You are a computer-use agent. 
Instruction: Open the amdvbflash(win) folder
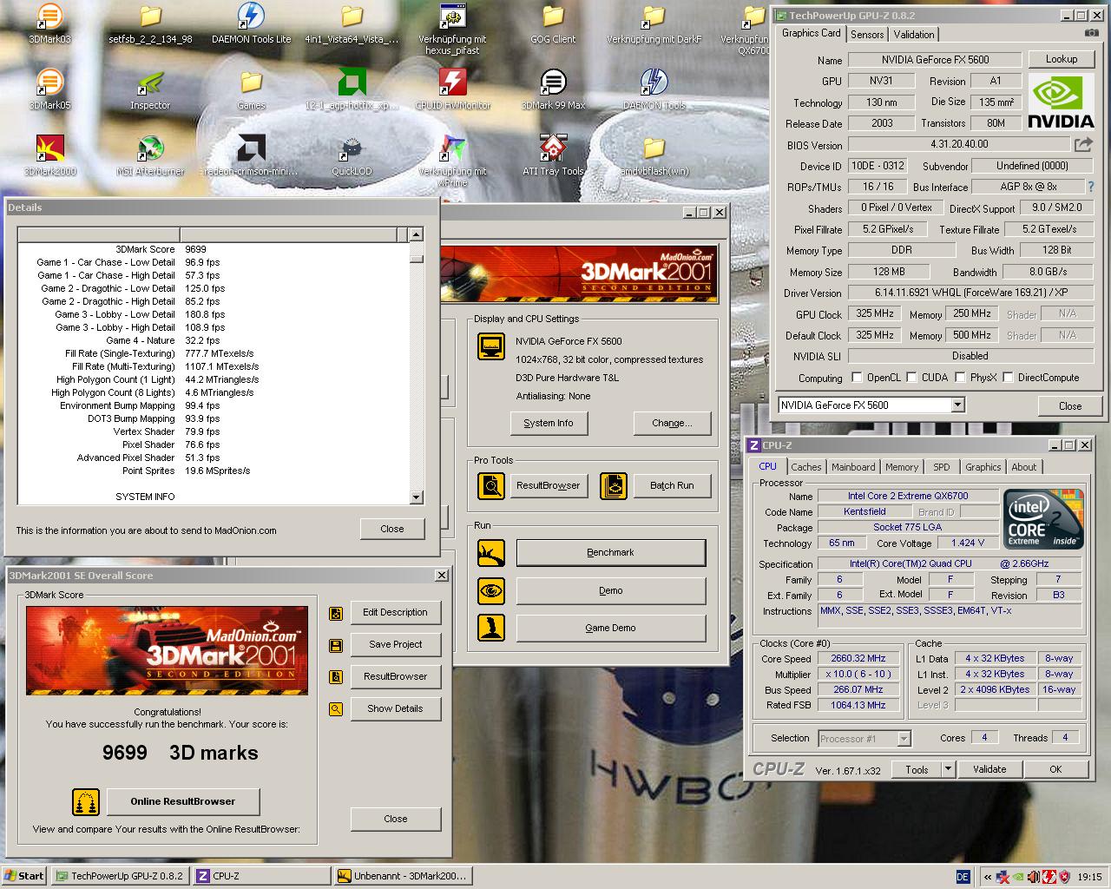[654, 148]
